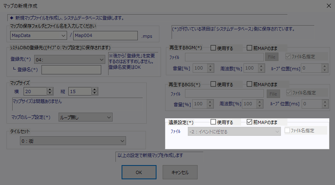Uncheck 前MAPのまま for 遠景設定
The height and width of the screenshot is (185, 335).
click(x=249, y=122)
